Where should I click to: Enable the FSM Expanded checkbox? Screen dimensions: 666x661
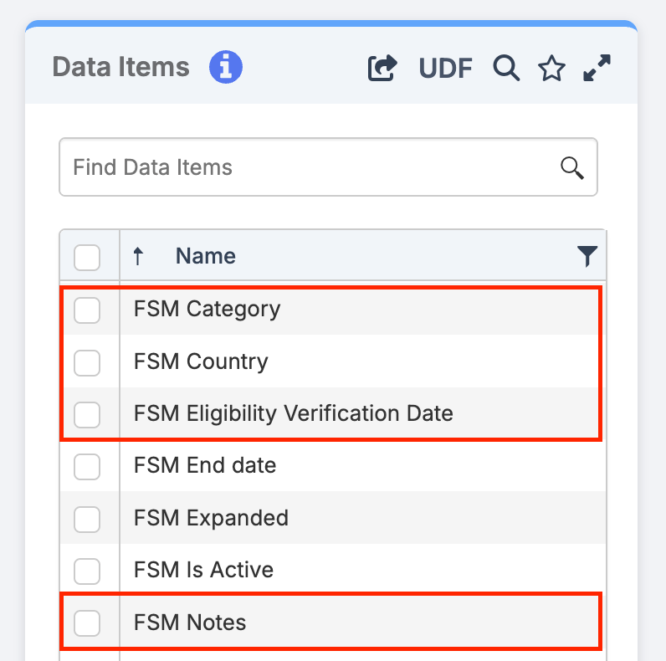point(87,519)
